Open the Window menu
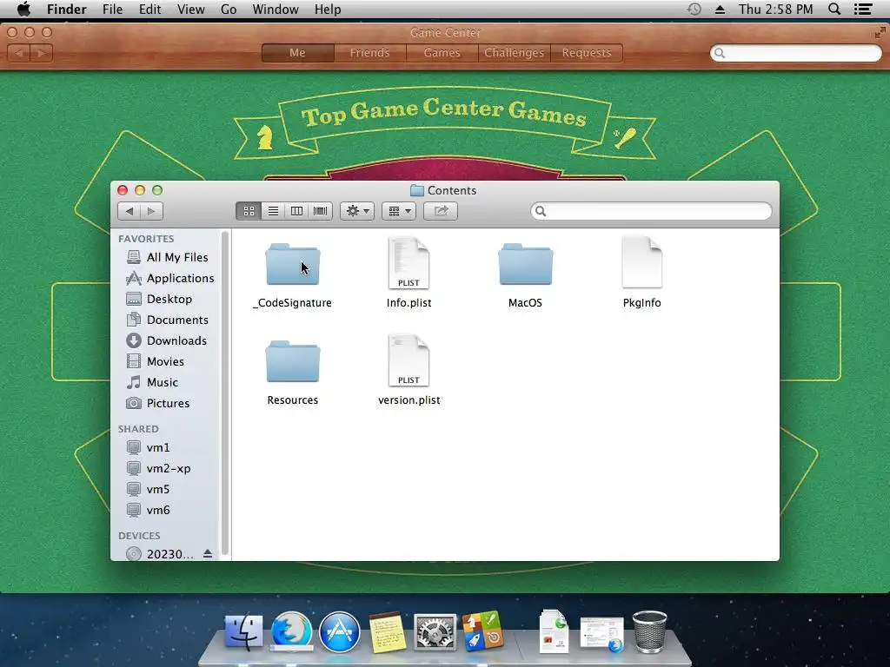The image size is (890, 667). (x=276, y=9)
